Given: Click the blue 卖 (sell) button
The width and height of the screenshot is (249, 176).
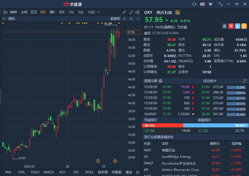Looking at the screenshot, I should (x=238, y=26).
